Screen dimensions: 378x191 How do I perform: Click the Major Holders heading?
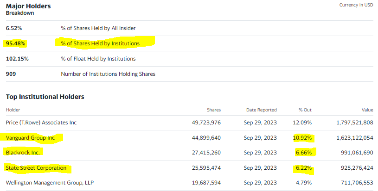click(28, 6)
